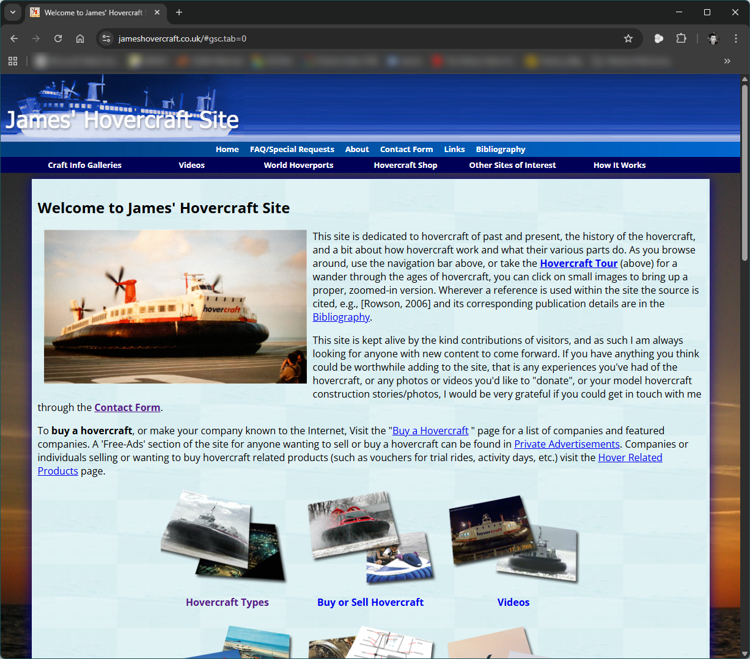Open the browser home page
The image size is (750, 659).
click(80, 38)
